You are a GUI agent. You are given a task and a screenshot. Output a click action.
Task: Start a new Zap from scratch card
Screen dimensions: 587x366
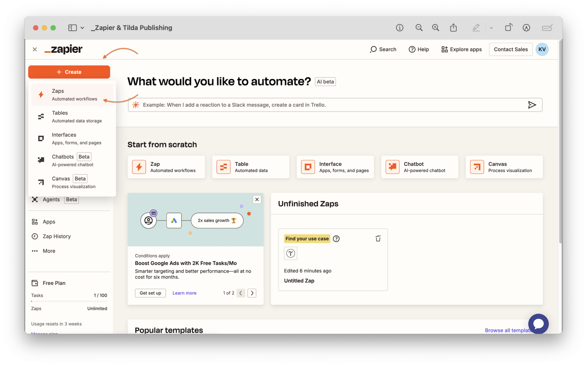click(166, 167)
